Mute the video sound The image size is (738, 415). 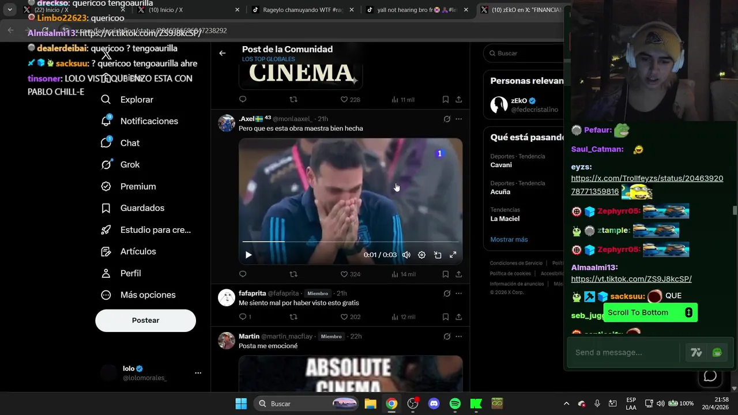tap(406, 255)
